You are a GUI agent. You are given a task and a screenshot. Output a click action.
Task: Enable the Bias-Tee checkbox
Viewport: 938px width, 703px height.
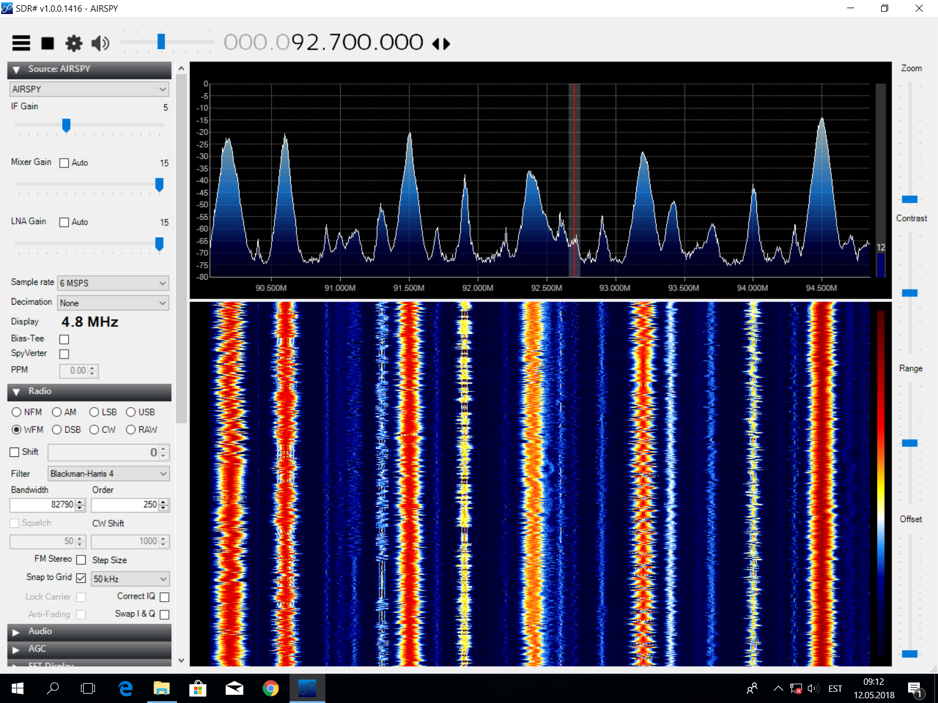tap(64, 339)
